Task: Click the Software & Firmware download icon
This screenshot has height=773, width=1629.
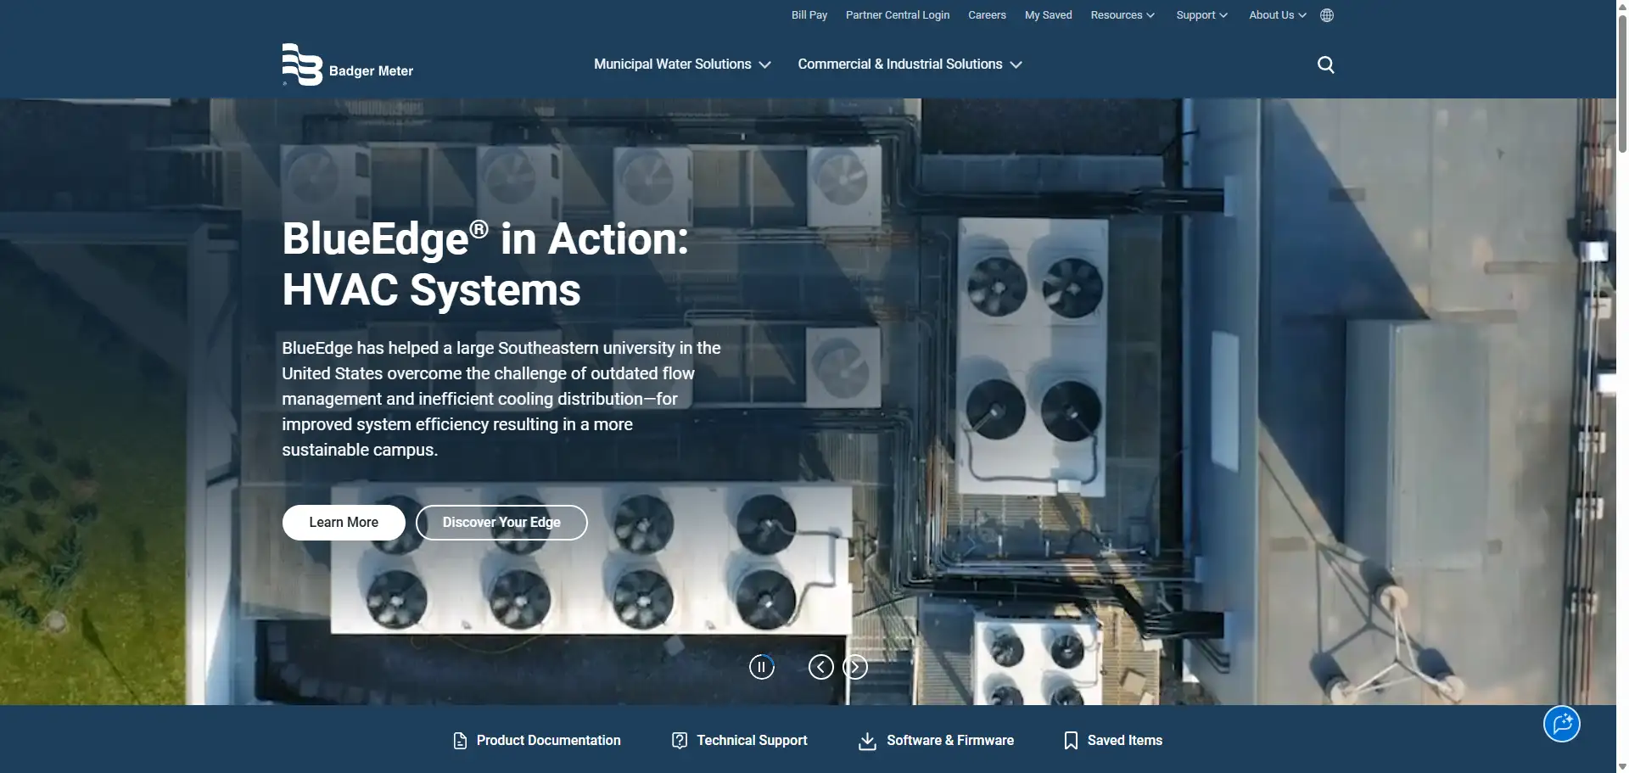Action: pos(867,742)
